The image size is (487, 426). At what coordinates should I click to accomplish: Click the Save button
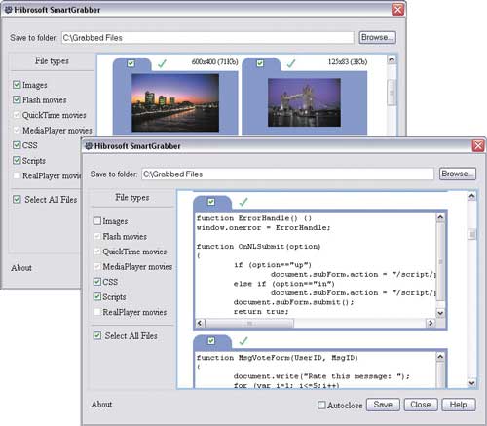coord(383,405)
